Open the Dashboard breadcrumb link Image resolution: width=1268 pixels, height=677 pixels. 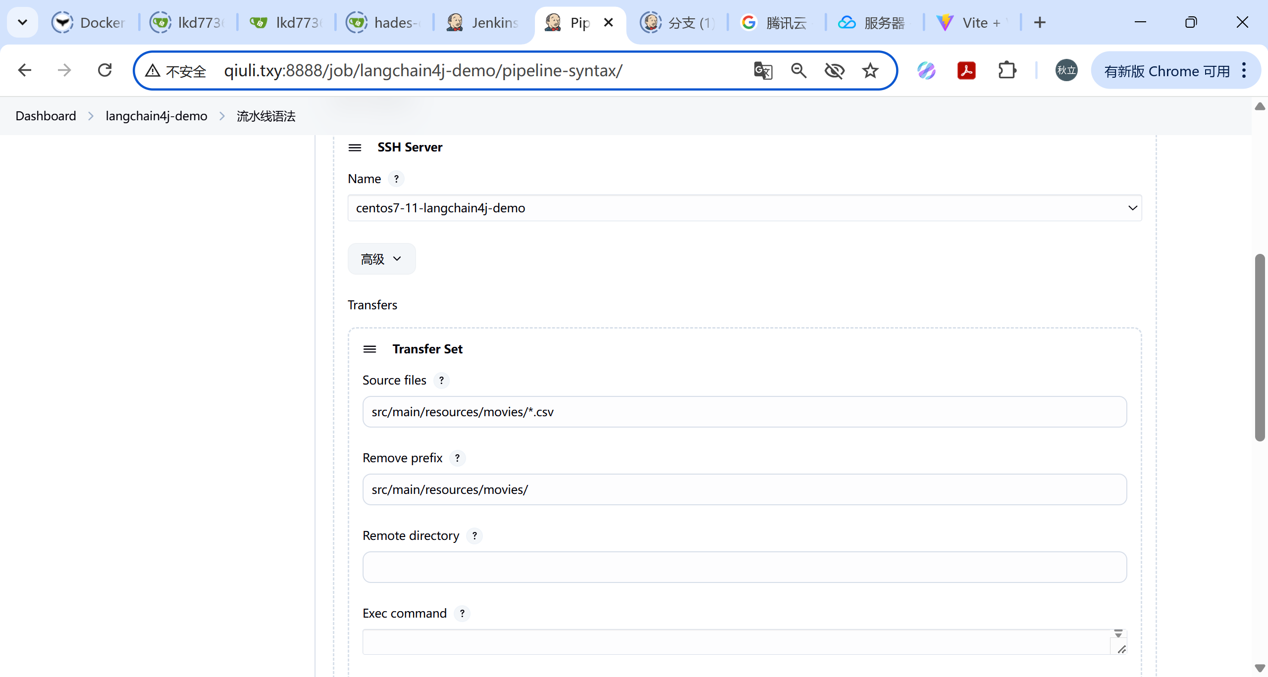point(46,116)
